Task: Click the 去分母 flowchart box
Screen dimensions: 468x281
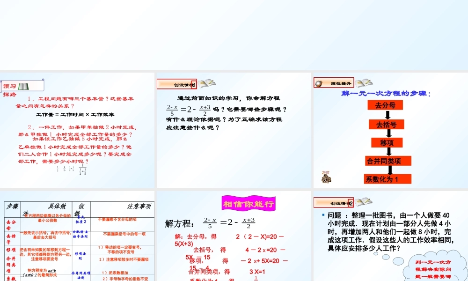Action: 385,105
